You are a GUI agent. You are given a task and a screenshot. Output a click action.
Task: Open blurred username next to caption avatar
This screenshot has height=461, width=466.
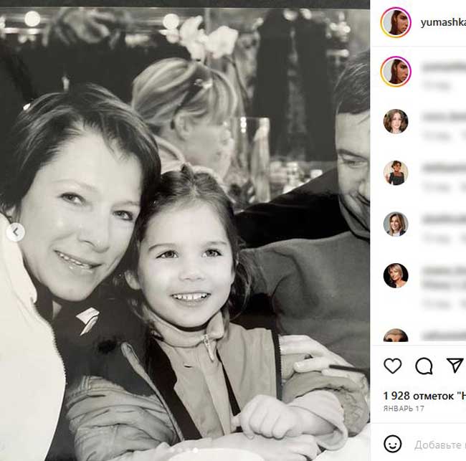[442, 67]
